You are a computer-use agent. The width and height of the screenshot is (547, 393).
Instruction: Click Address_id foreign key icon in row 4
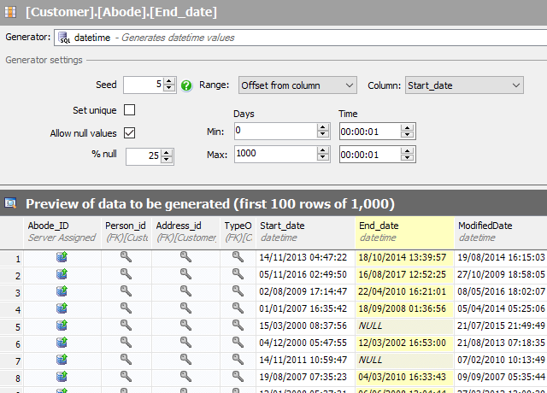[185, 308]
